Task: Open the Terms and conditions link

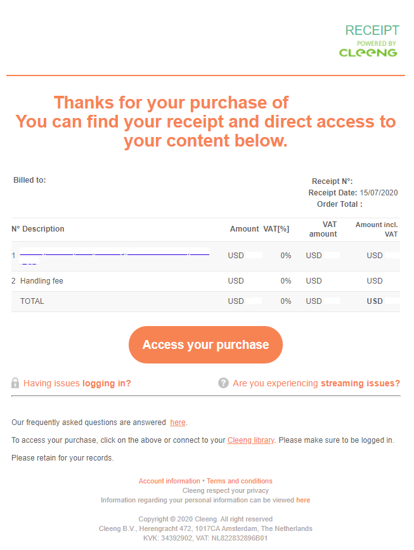Action: pos(240,481)
